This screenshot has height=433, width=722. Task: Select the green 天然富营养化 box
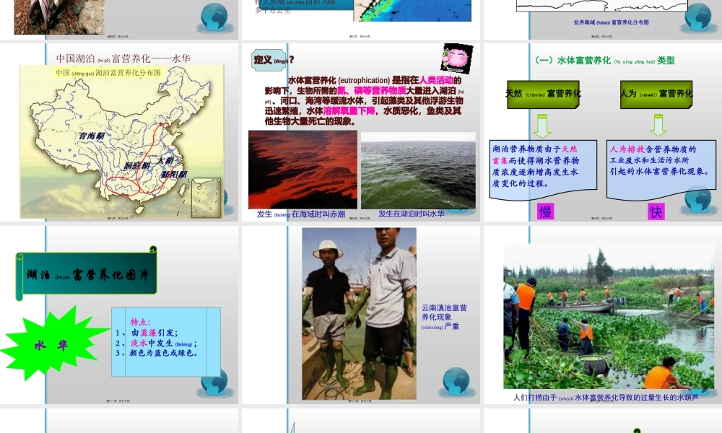543,94
